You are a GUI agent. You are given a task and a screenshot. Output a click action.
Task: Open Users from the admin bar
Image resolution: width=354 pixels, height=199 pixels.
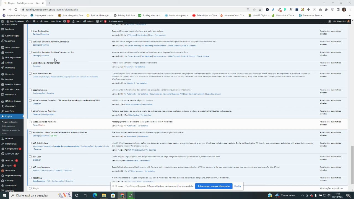77,21
